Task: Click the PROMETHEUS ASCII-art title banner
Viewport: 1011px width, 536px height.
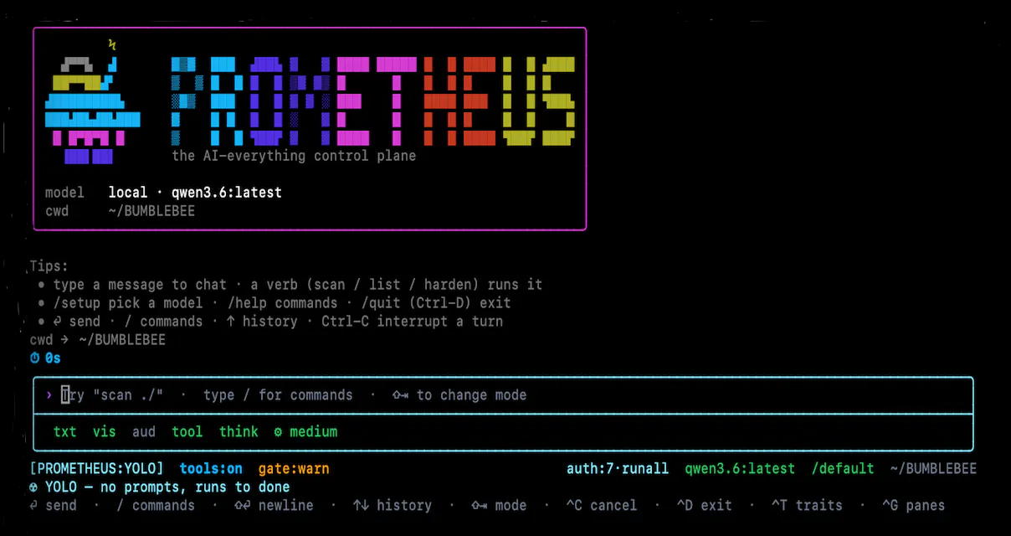Action: (373, 102)
